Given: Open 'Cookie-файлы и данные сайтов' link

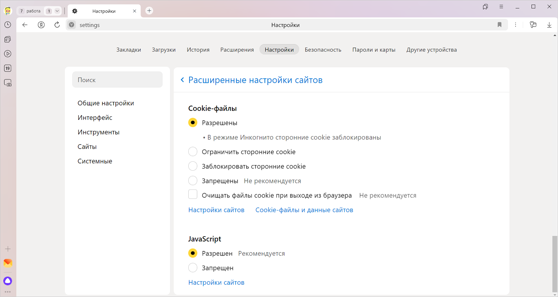Looking at the screenshot, I should tap(304, 210).
